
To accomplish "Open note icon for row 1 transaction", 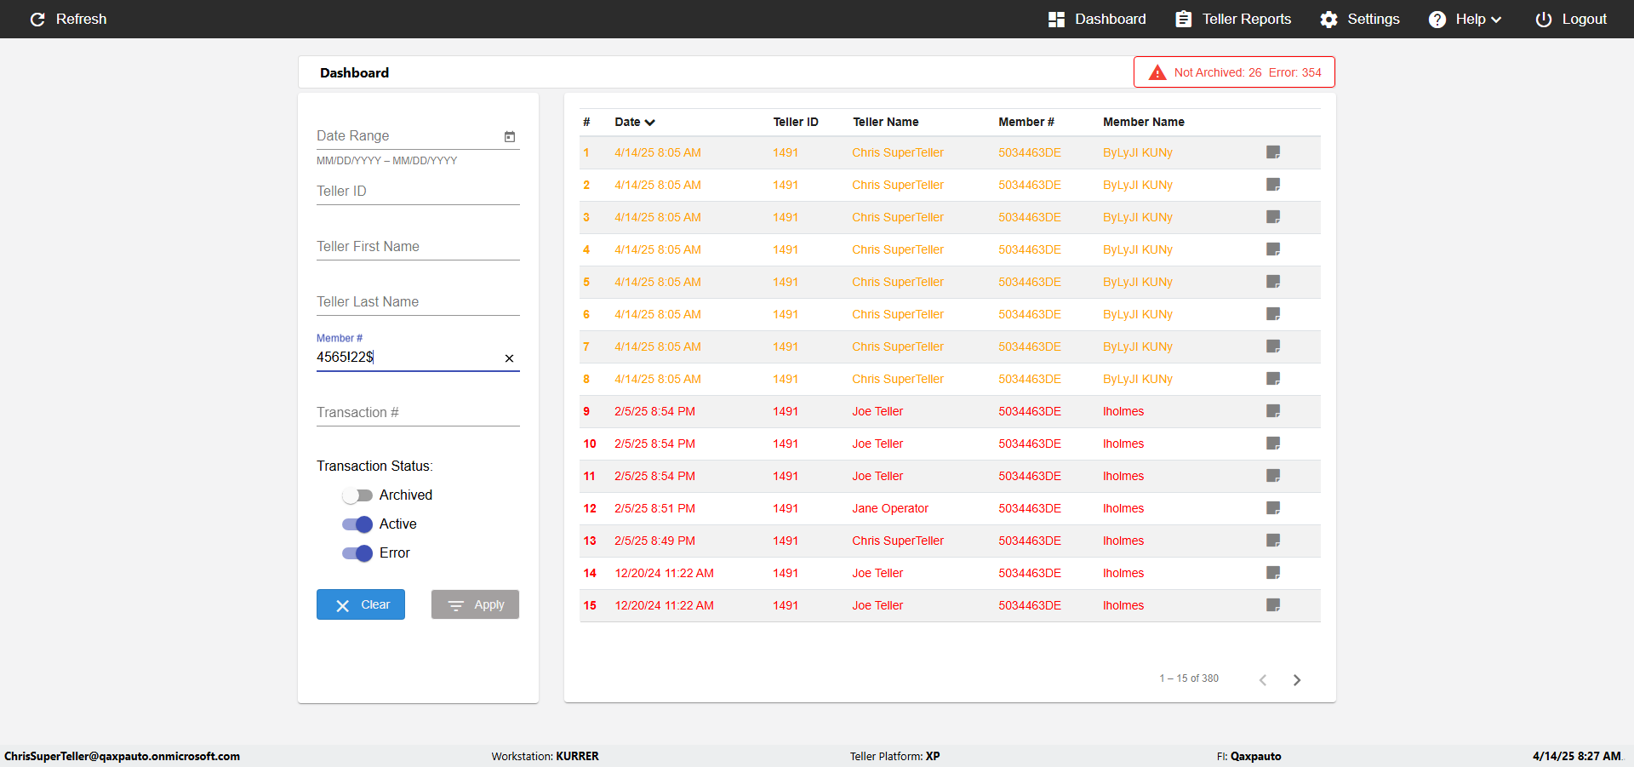I will (x=1273, y=152).
